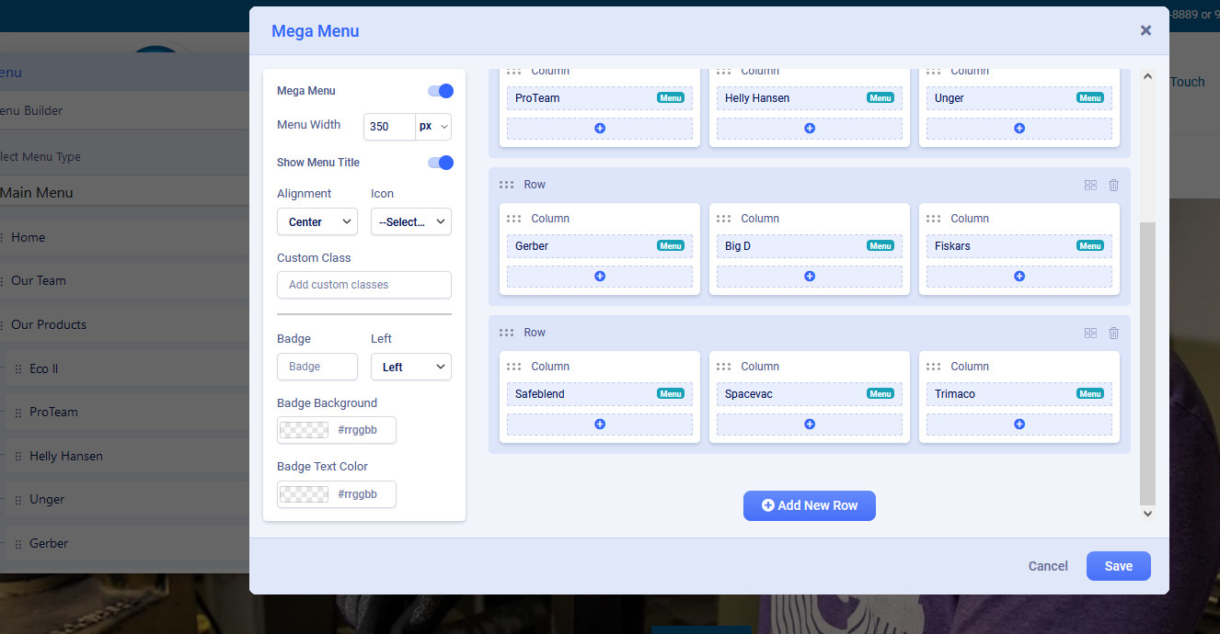Image resolution: width=1220 pixels, height=634 pixels.
Task: Click the Add New Row button
Action: click(809, 505)
